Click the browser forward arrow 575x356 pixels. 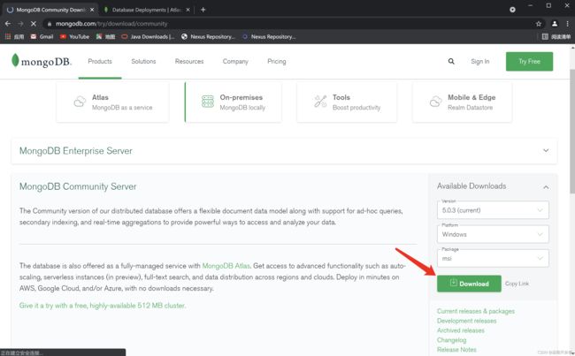[x=20, y=24]
